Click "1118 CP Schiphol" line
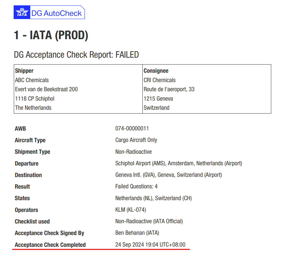This screenshot has width=288, height=253. (x=35, y=98)
